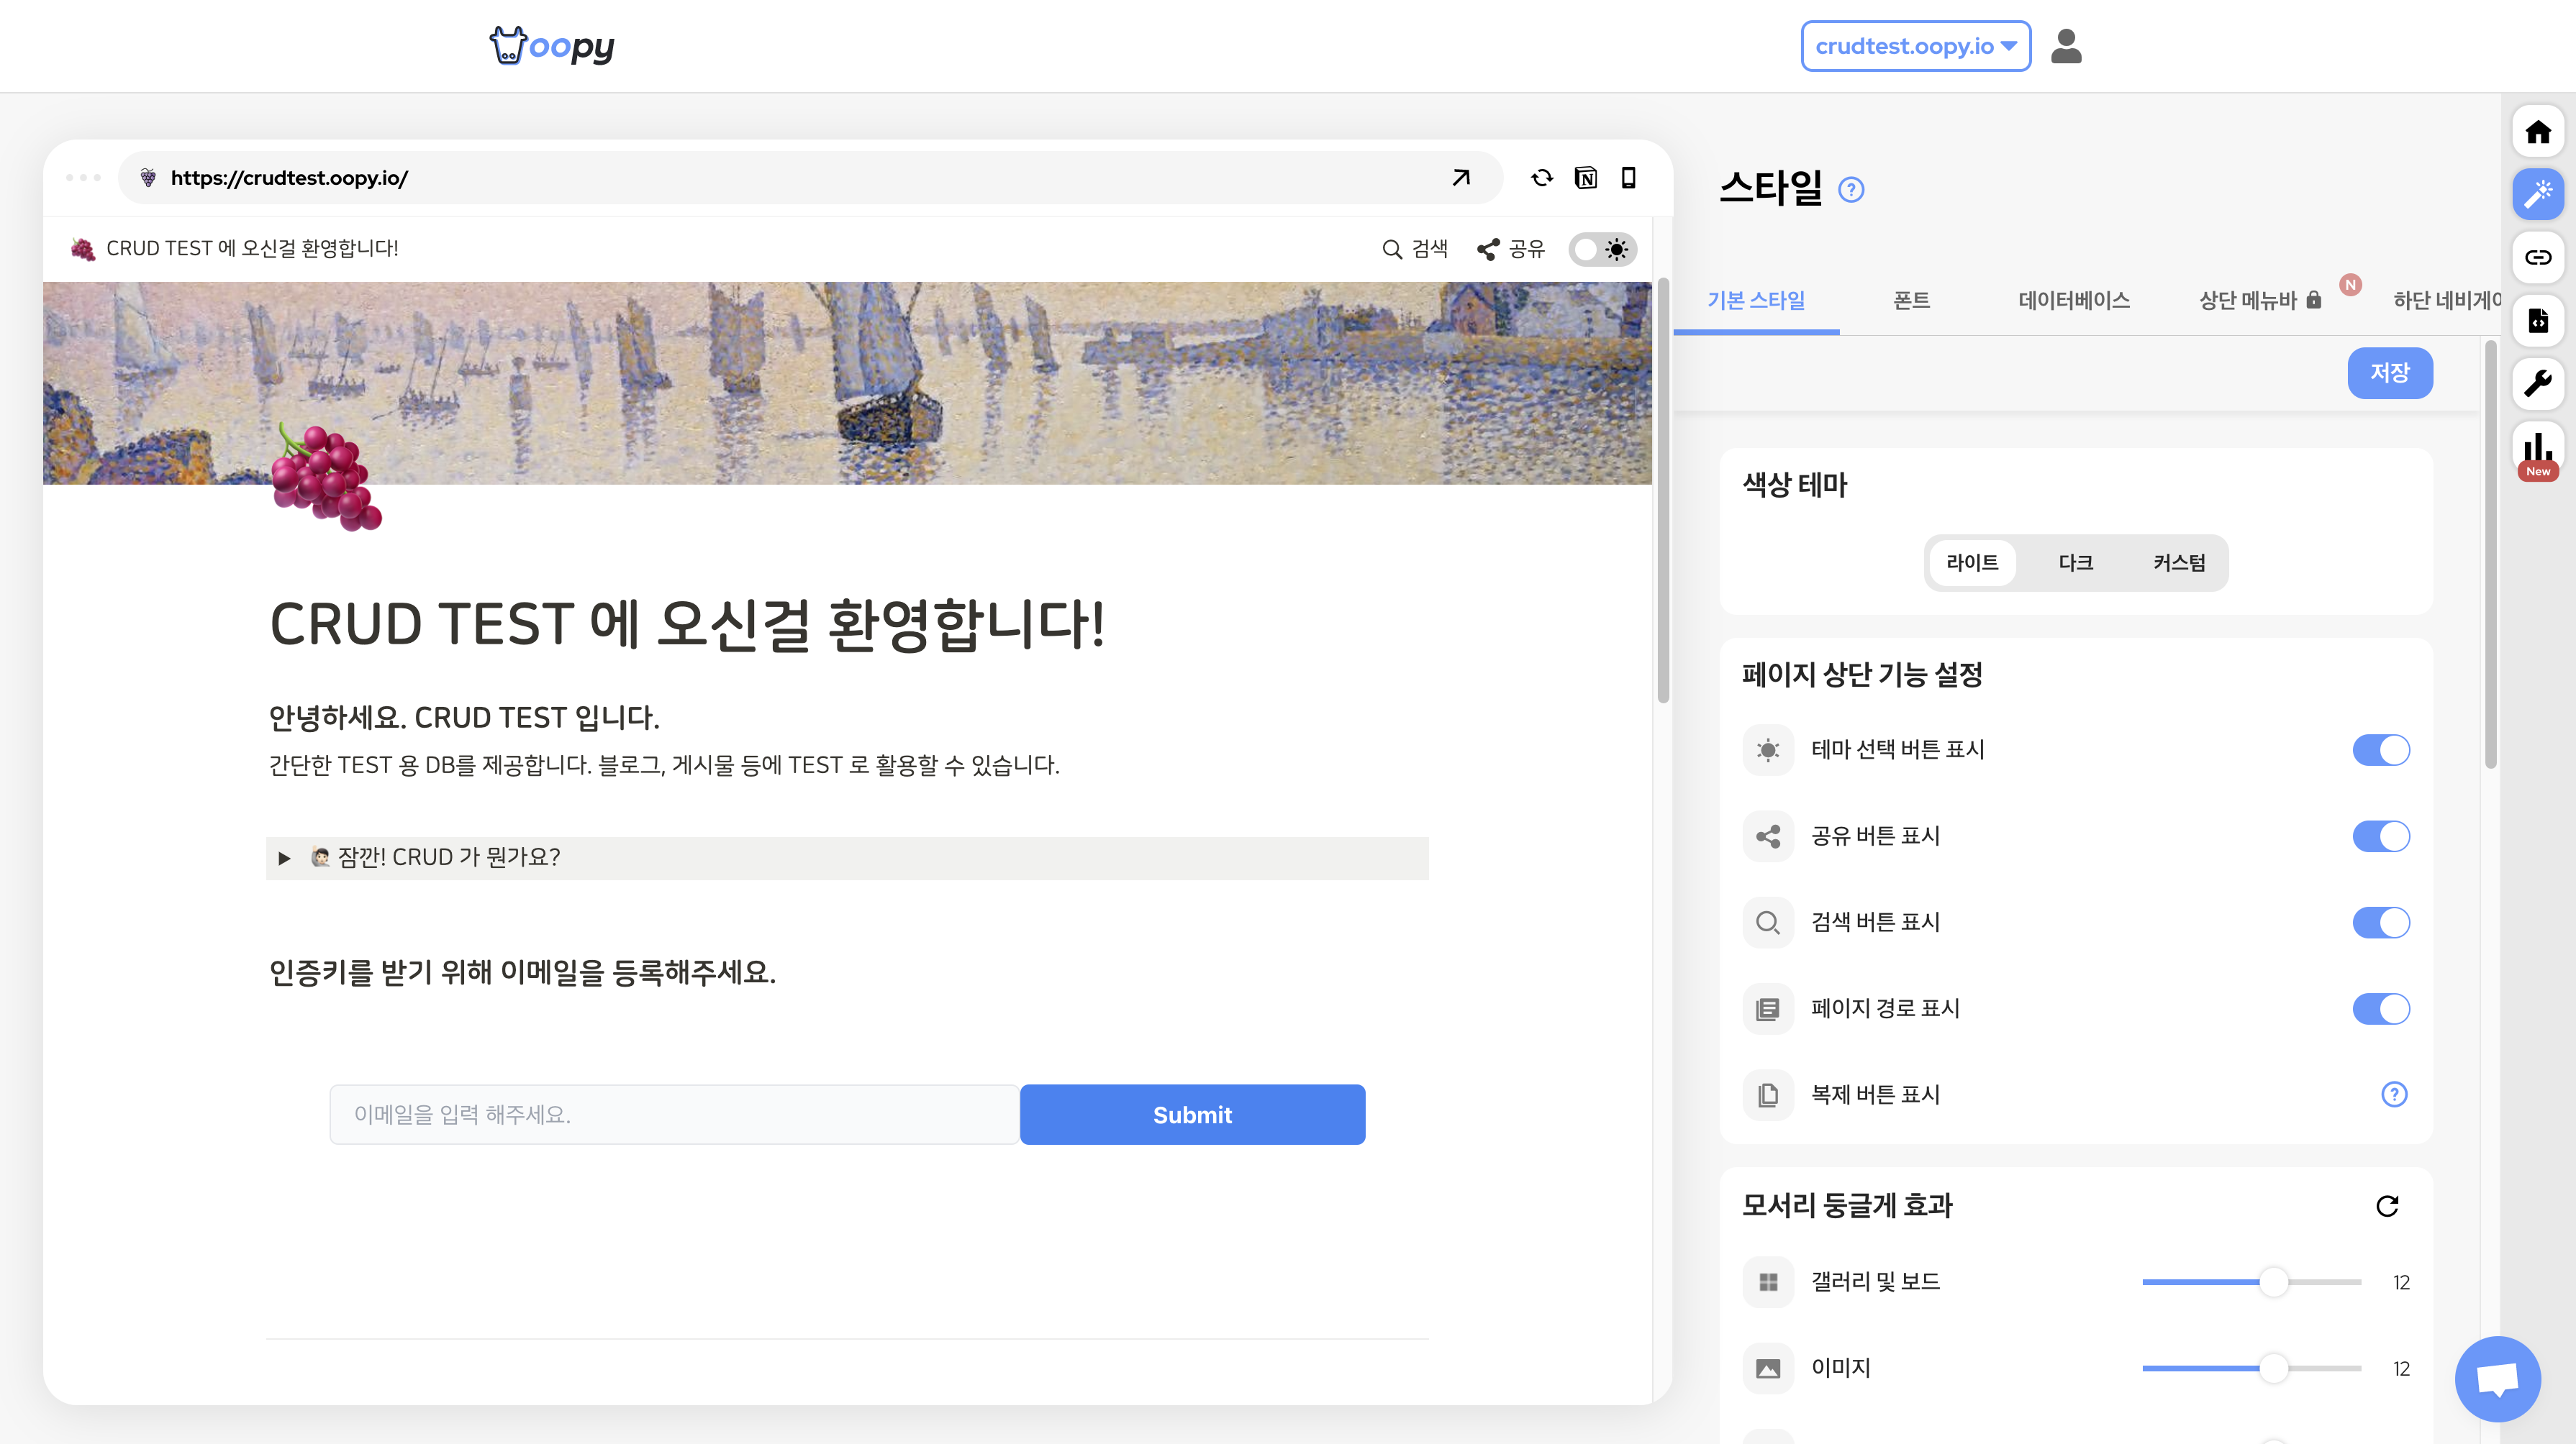The image size is (2576, 1444).
Task: Select the 다크 color theme option
Action: tap(2075, 562)
